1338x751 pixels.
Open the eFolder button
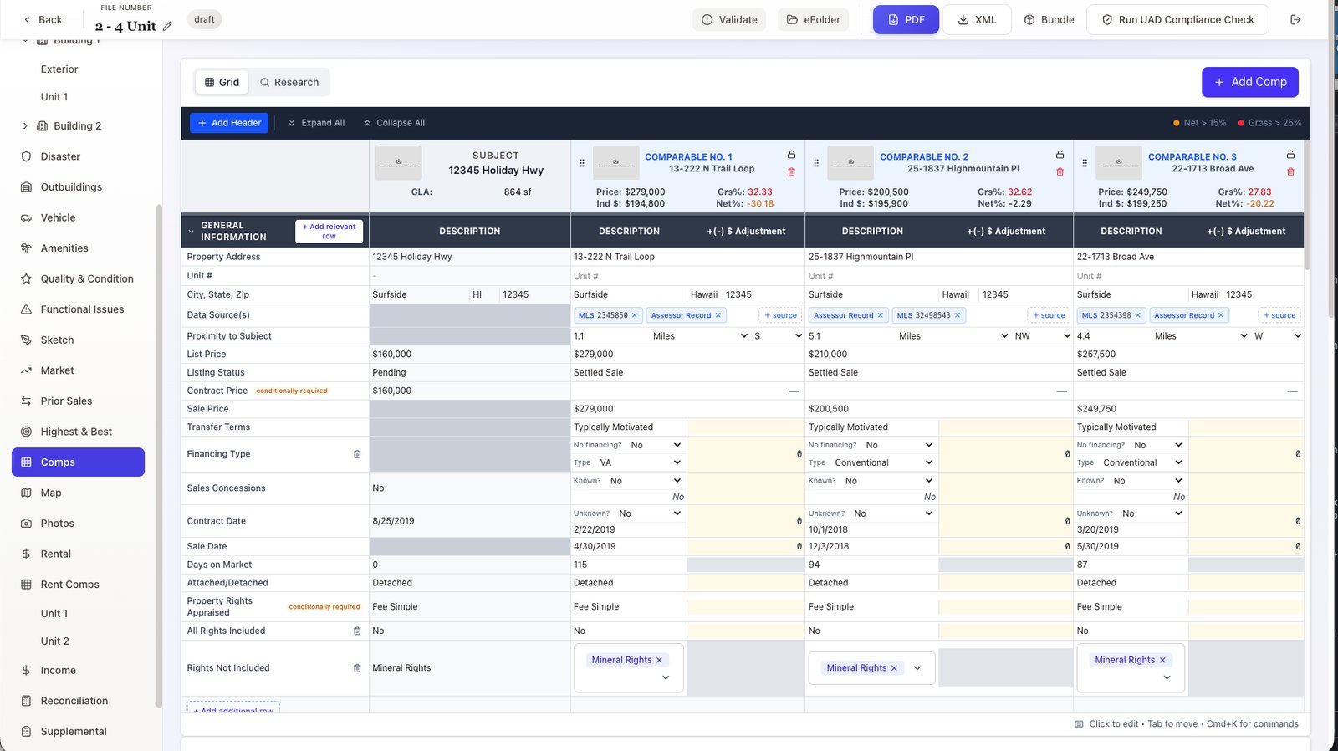click(x=814, y=19)
